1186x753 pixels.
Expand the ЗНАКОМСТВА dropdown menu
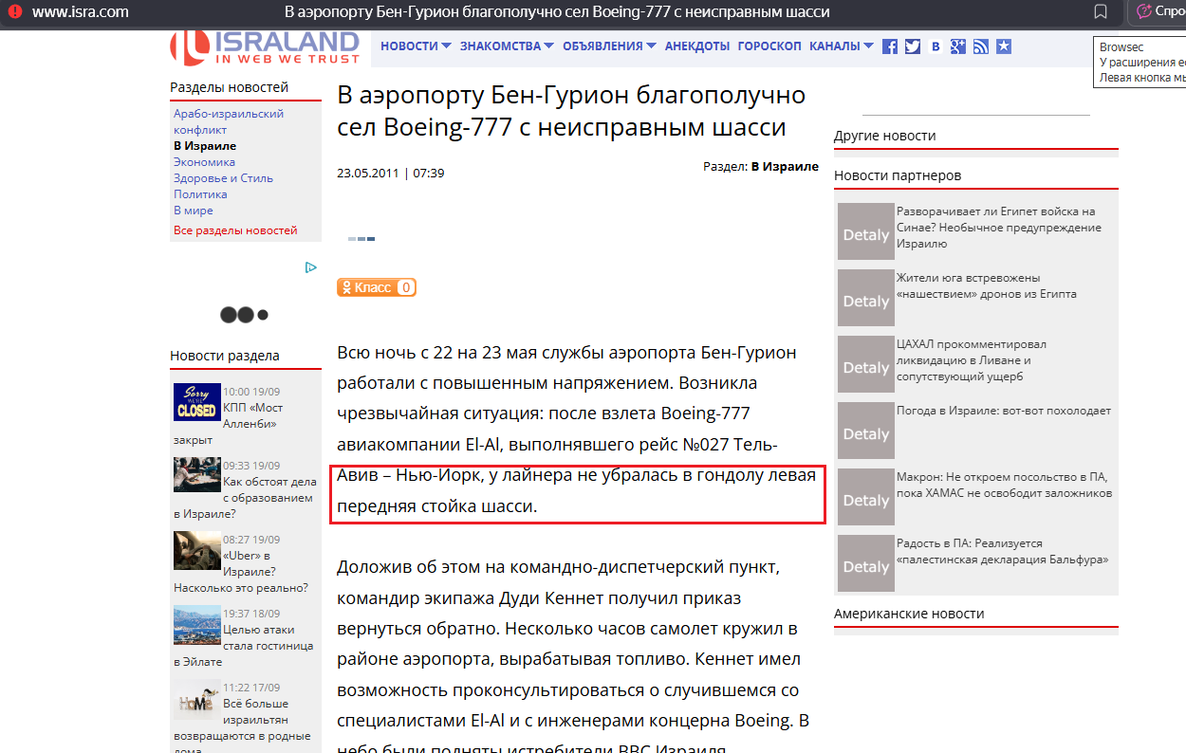point(507,46)
